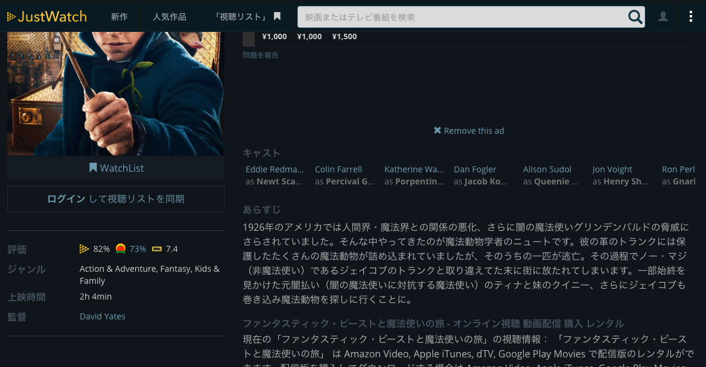The width and height of the screenshot is (706, 367).
Task: Open cast member Alison Sudol
Action: click(547, 169)
